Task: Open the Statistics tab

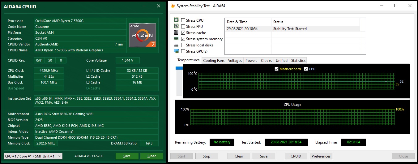Action: point(298,61)
